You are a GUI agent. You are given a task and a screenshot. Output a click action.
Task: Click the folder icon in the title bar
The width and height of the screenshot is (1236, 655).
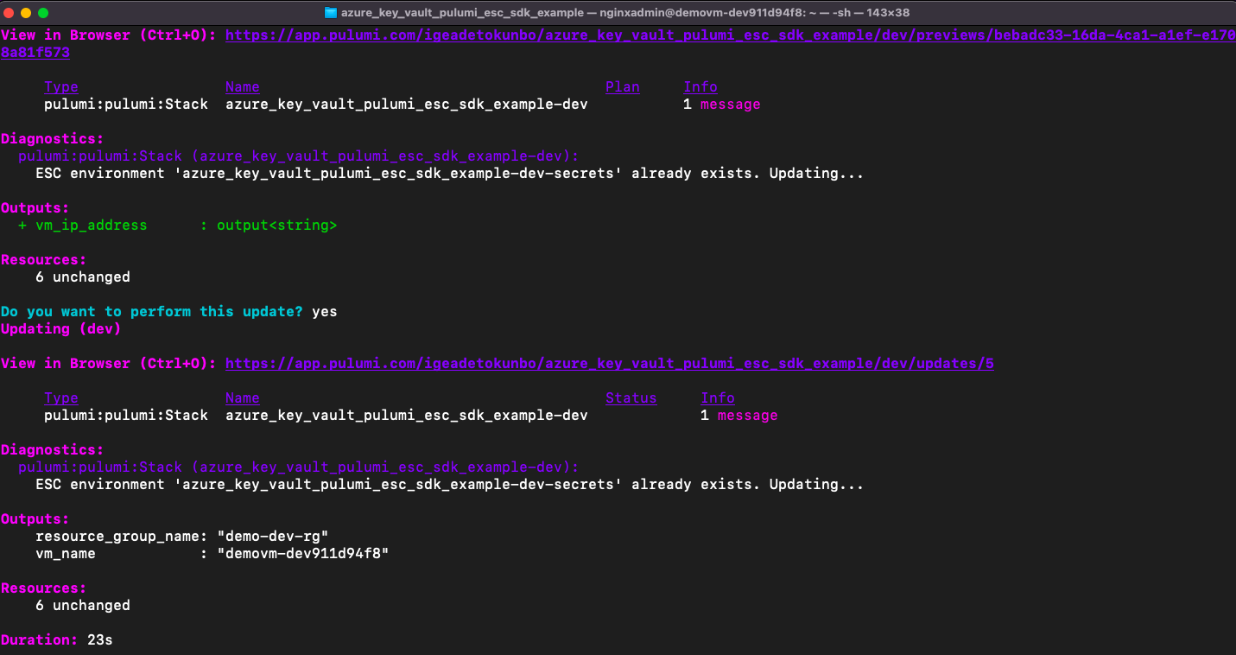(x=330, y=13)
